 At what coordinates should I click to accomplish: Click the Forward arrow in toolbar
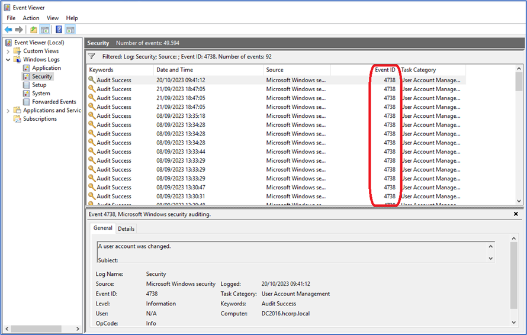point(19,30)
